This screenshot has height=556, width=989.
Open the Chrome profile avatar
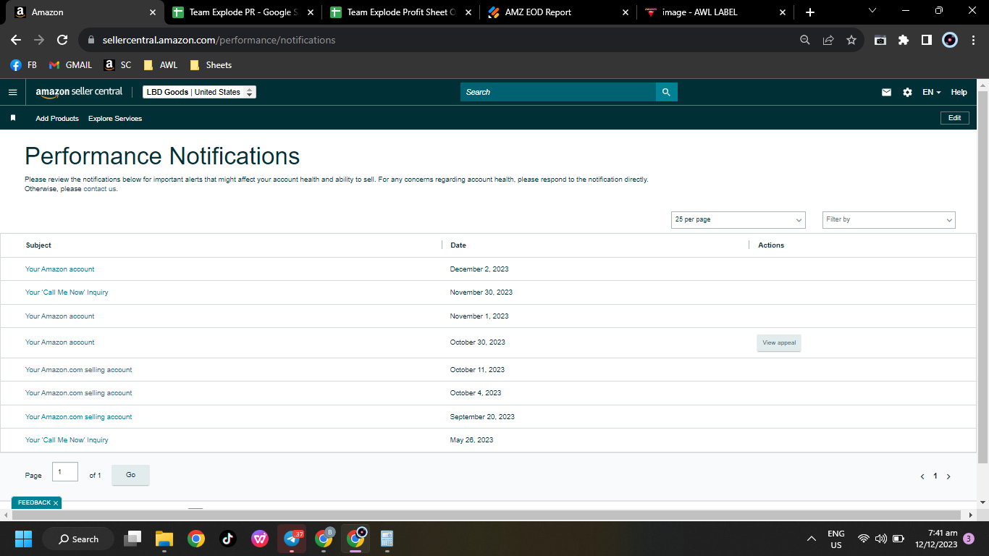click(x=950, y=40)
